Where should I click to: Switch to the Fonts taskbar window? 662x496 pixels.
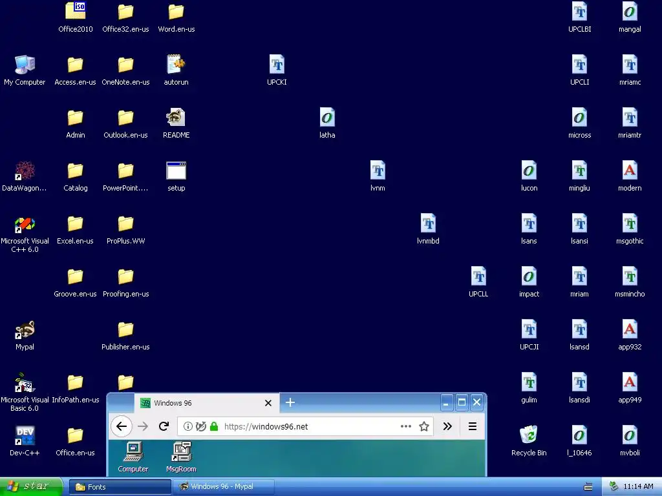[120, 487]
